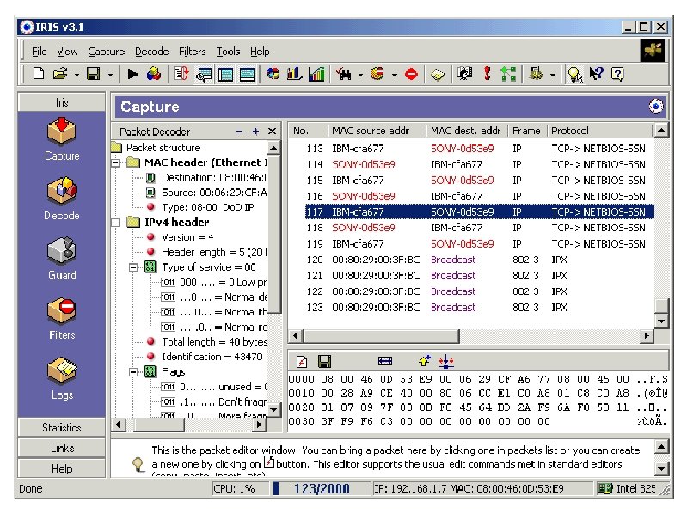
Task: Open Filters in the Iris sidebar
Action: [x=62, y=318]
